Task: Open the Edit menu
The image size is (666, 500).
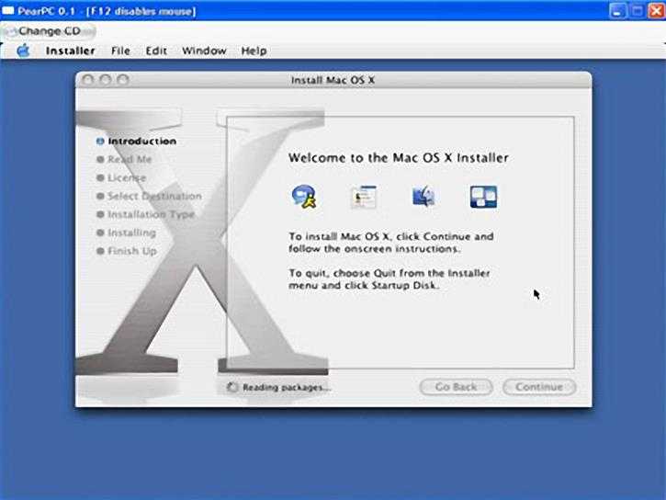Action: tap(156, 51)
